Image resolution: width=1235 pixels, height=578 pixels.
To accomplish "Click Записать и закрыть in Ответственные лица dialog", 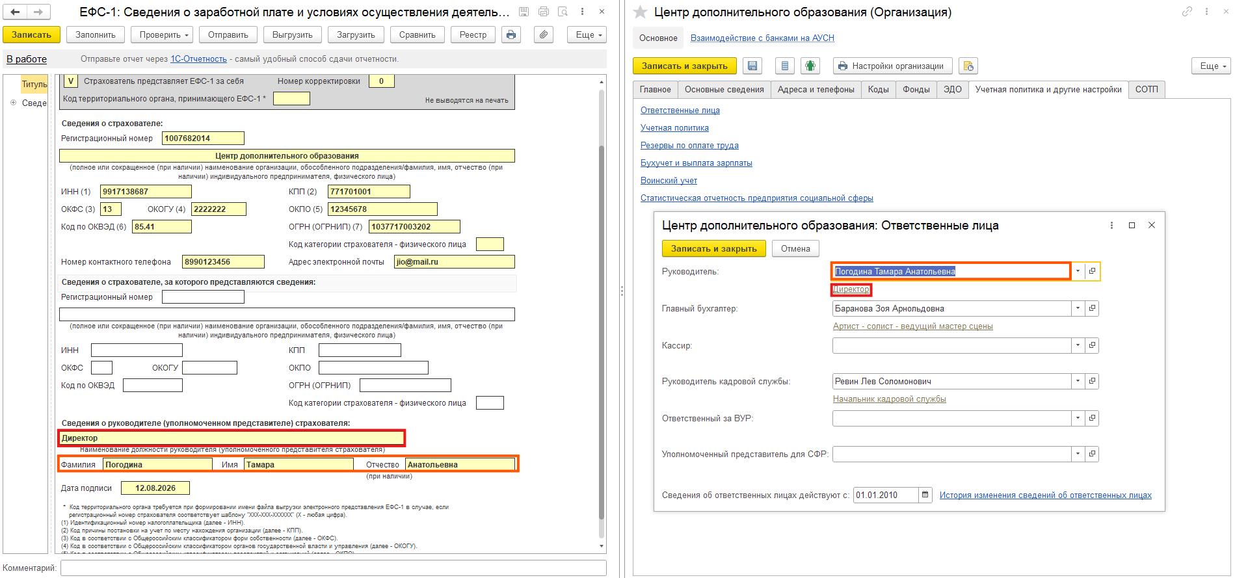I will [714, 248].
